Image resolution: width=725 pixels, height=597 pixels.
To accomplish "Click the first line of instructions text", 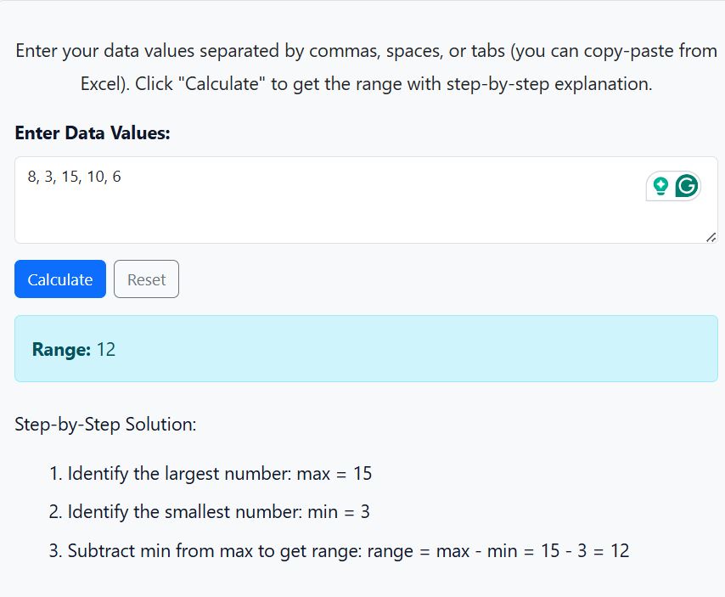I will click(366, 50).
